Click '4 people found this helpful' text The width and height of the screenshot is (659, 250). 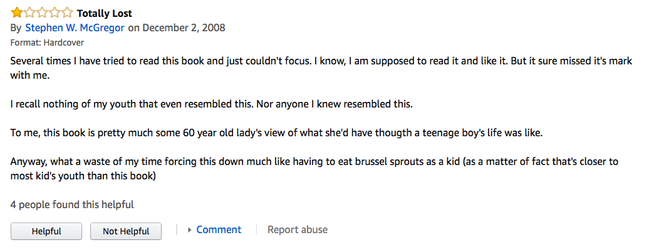pos(72,205)
